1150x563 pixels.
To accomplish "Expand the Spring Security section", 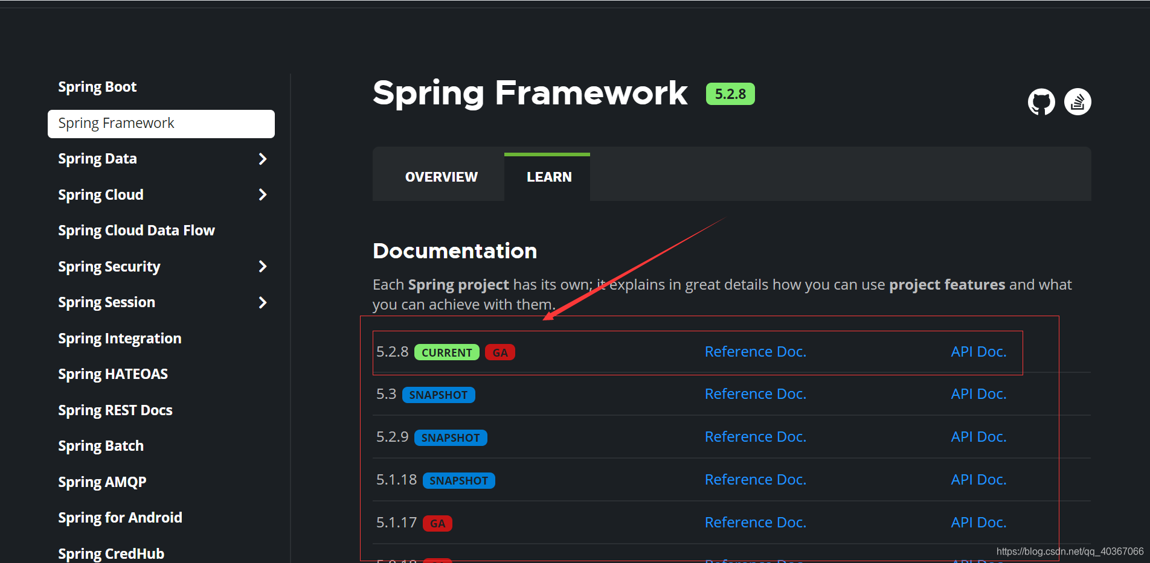I will tap(262, 266).
